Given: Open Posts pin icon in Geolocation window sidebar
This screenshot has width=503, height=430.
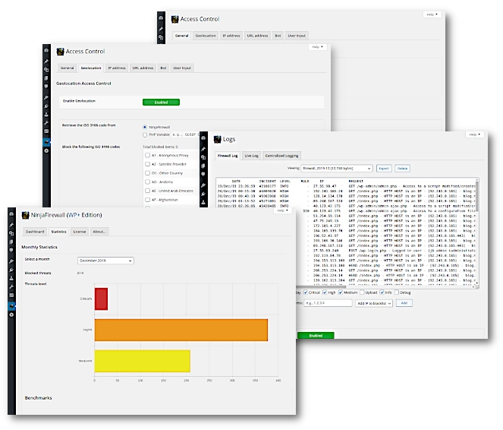Looking at the screenshot, I should click(46, 61).
